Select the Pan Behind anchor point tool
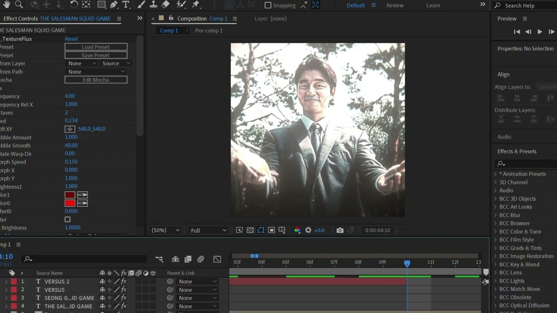Screen dimensions: 557x313 [x=86, y=5]
